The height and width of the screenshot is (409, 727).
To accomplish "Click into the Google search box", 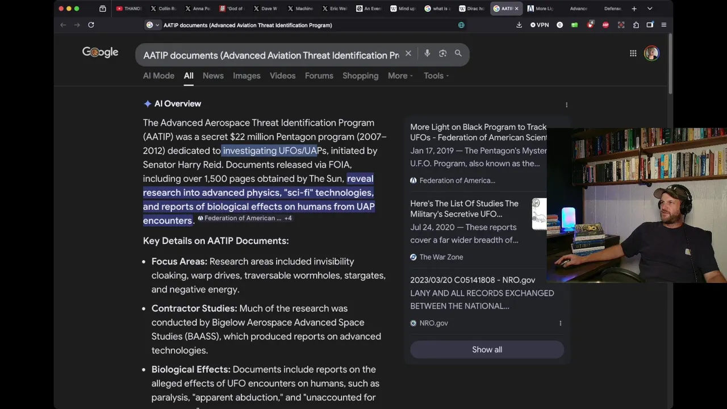I will coord(270,55).
